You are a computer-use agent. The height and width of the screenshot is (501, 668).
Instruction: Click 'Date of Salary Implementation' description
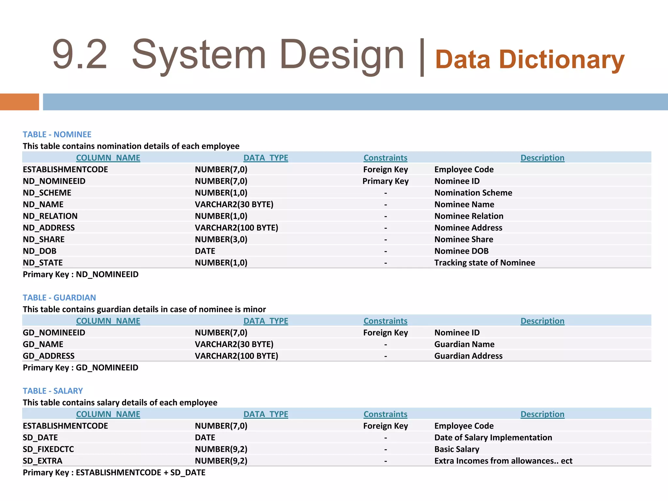pyautogui.click(x=493, y=438)
